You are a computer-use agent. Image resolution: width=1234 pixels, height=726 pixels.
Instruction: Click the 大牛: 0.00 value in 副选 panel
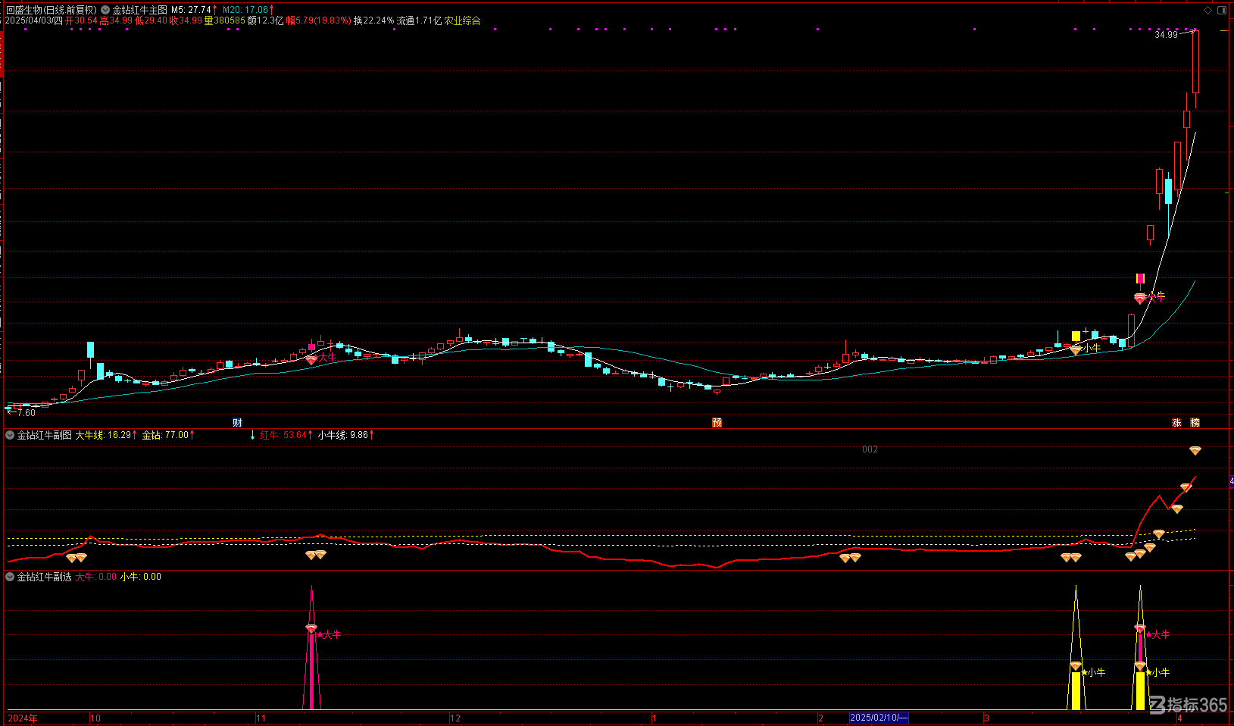coord(95,577)
